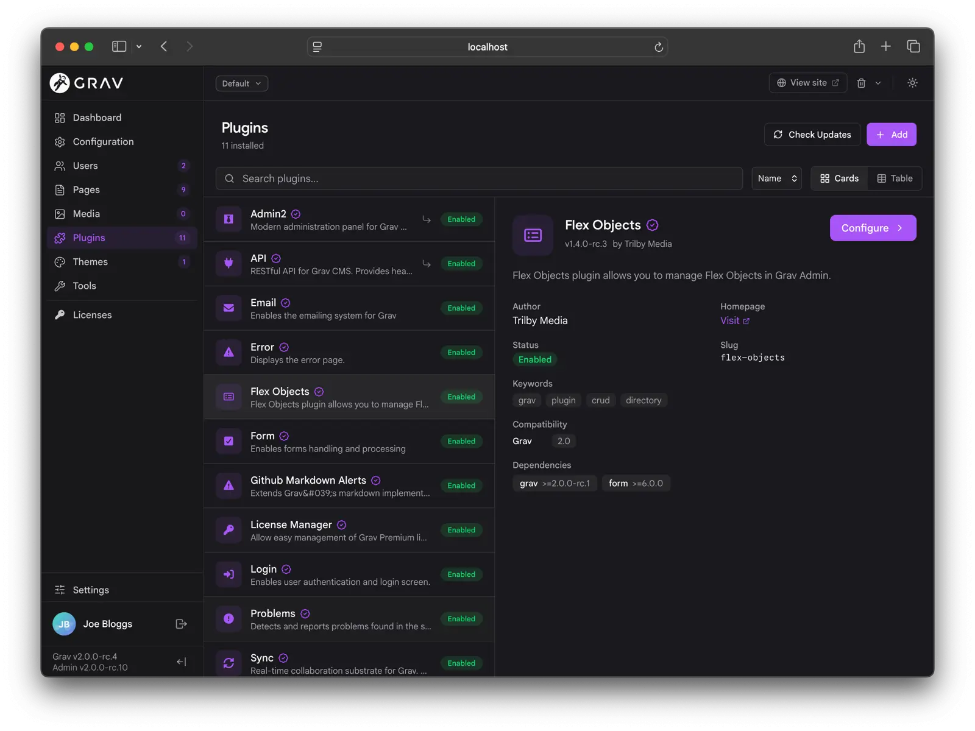Go to Users section

tap(122, 166)
